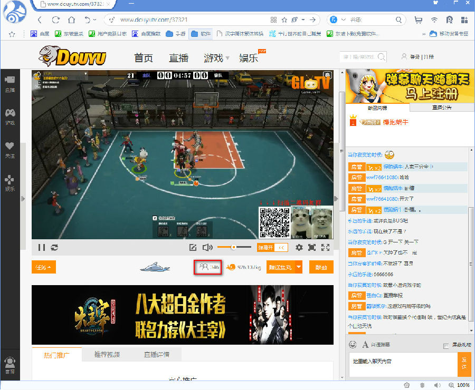
Task: Pause the live stream video
Action: point(42,248)
